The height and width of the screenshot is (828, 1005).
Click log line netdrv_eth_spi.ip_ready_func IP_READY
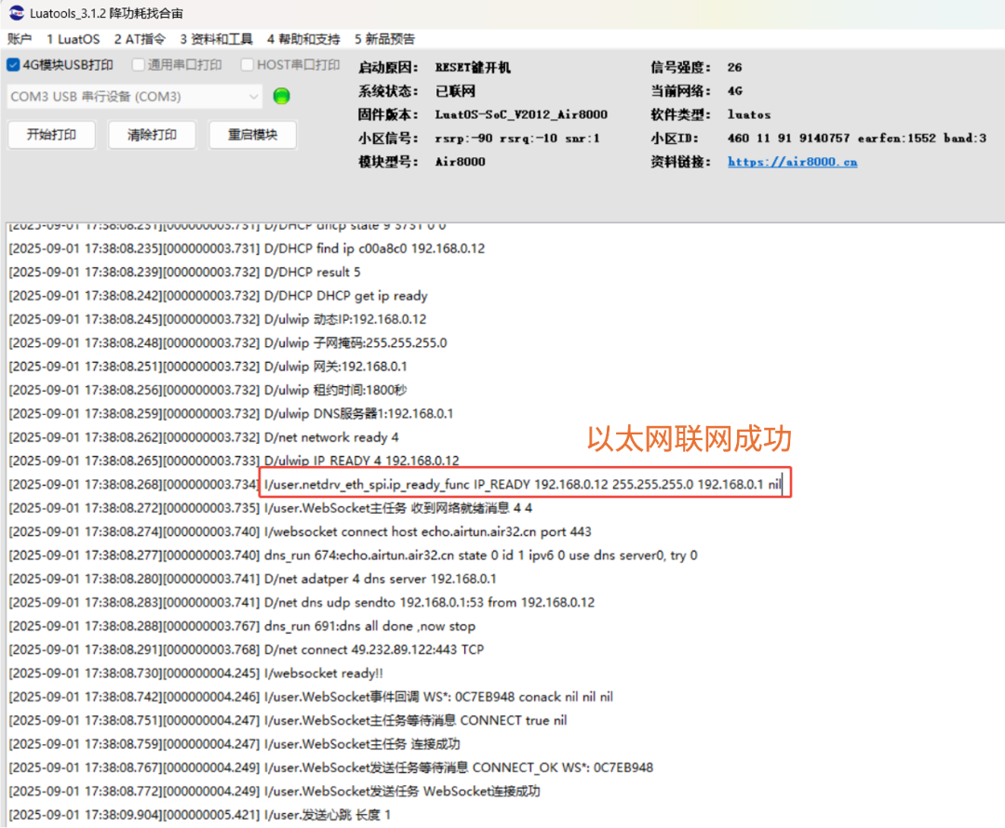click(395, 485)
